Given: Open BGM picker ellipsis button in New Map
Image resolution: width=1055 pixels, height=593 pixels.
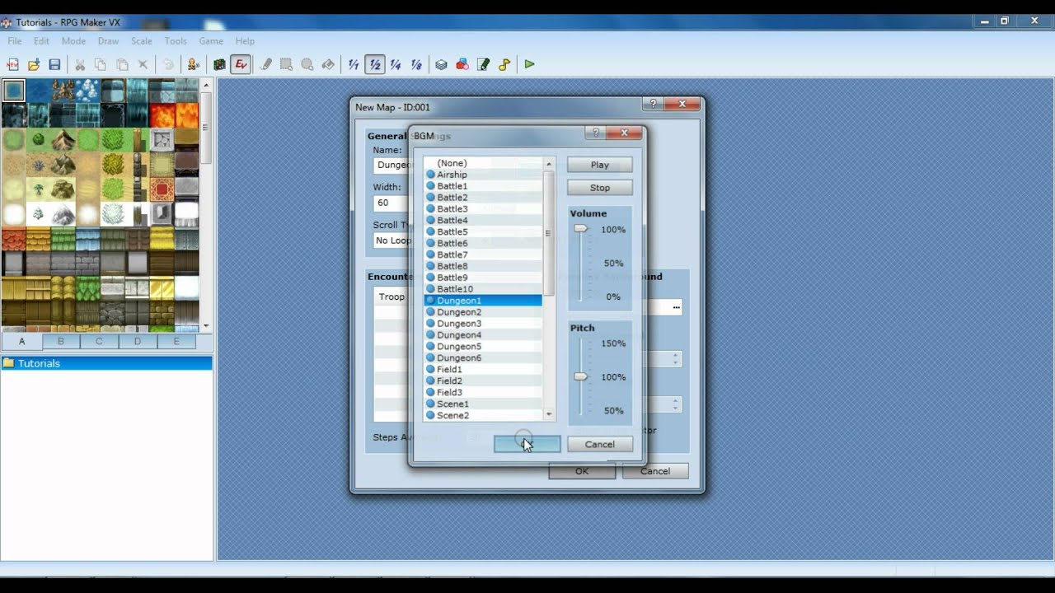Looking at the screenshot, I should pos(676,307).
